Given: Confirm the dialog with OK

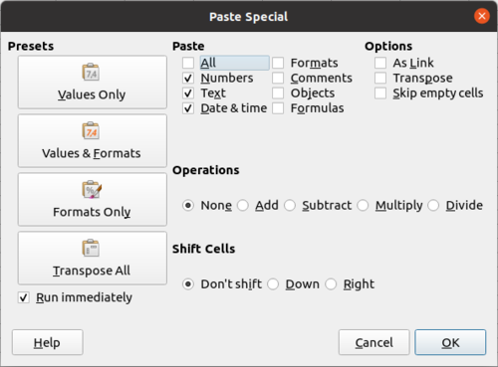Looking at the screenshot, I should (x=450, y=342).
